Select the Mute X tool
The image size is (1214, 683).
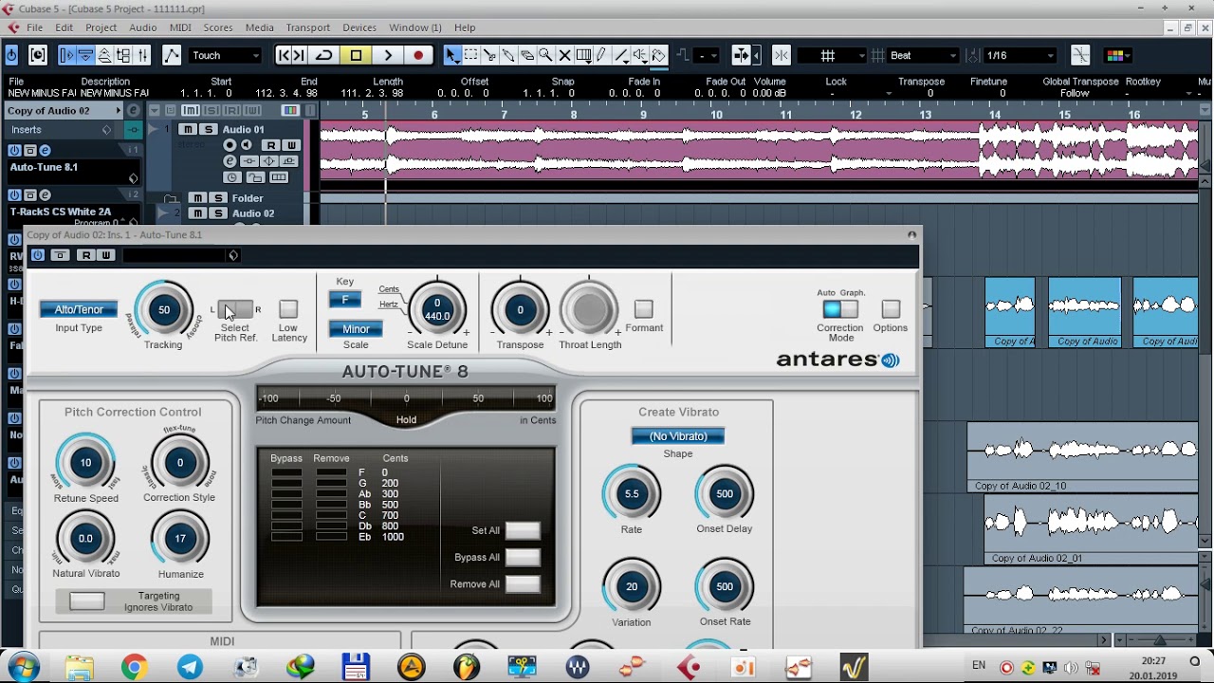pyautogui.click(x=564, y=55)
